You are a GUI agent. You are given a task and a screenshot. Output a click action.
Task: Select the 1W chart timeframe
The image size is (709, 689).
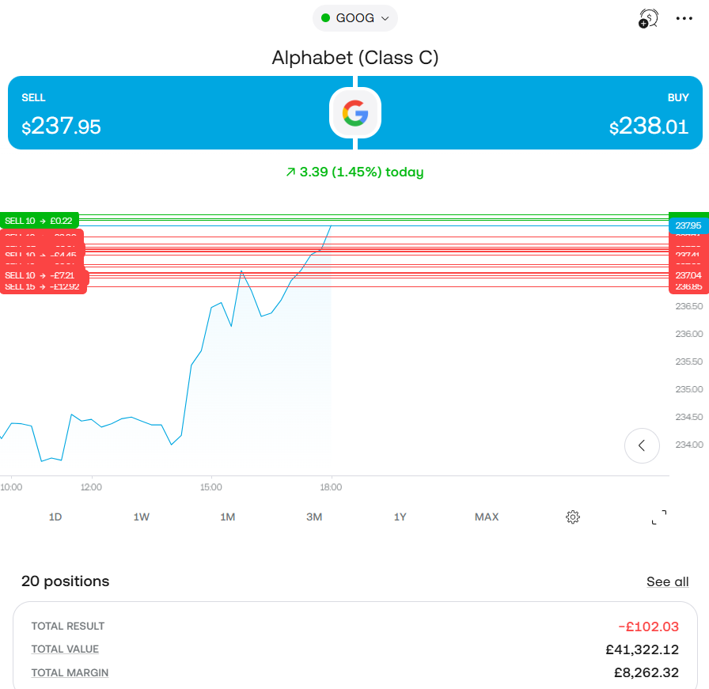[x=142, y=517]
